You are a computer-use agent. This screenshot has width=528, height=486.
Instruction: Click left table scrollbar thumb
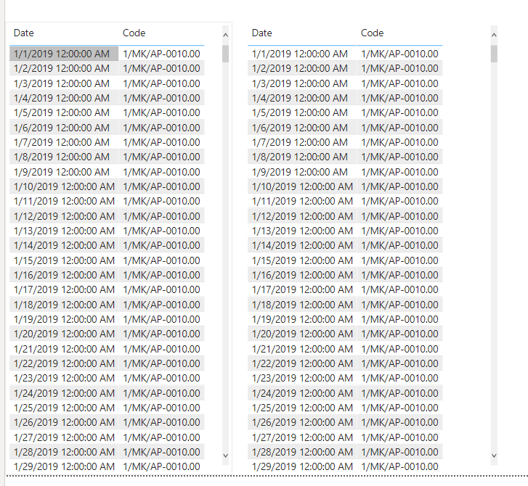tap(226, 54)
